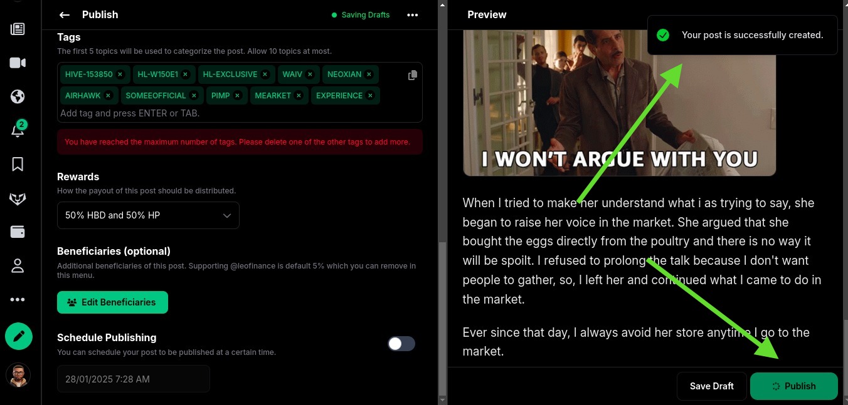Viewport: 848px width, 405px height.
Task: Click the "Ever since that day" preview paragraph
Action: (x=636, y=342)
